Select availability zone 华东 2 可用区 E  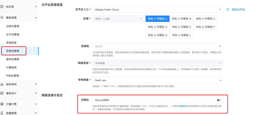tap(181, 27)
